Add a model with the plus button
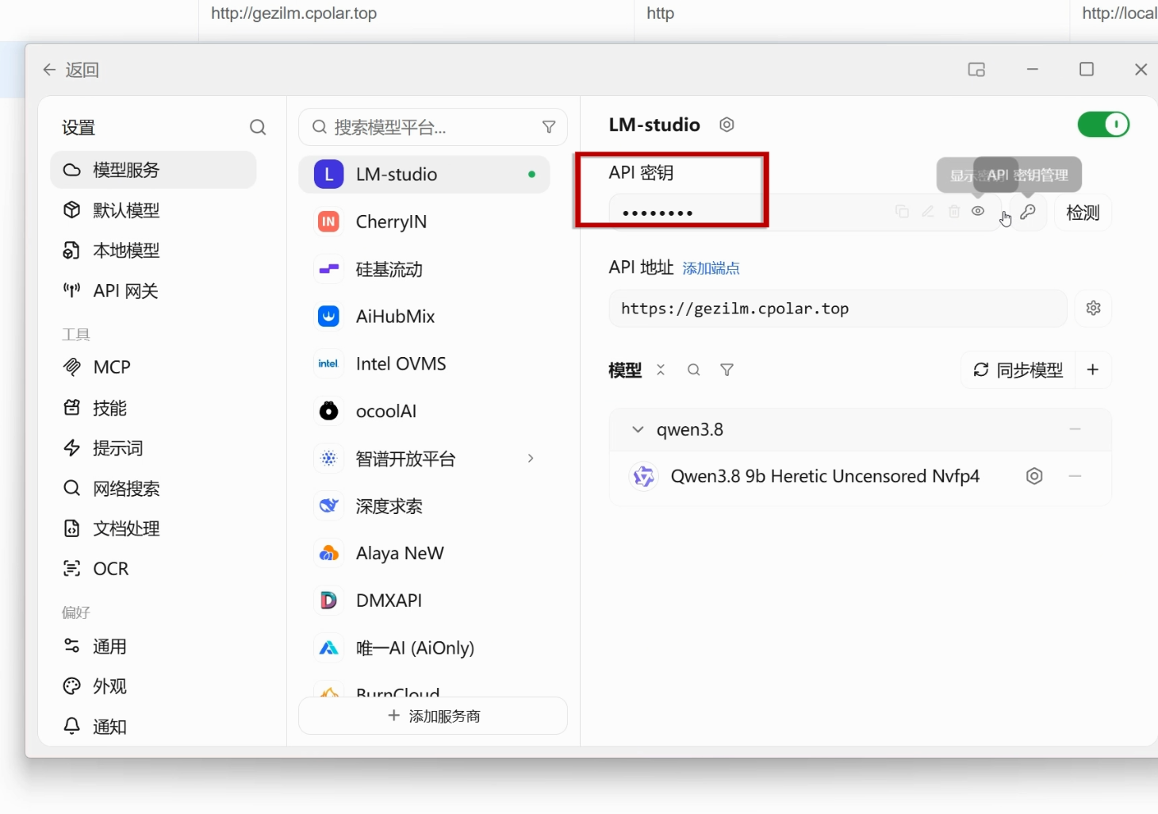This screenshot has height=814, width=1158. 1093,370
